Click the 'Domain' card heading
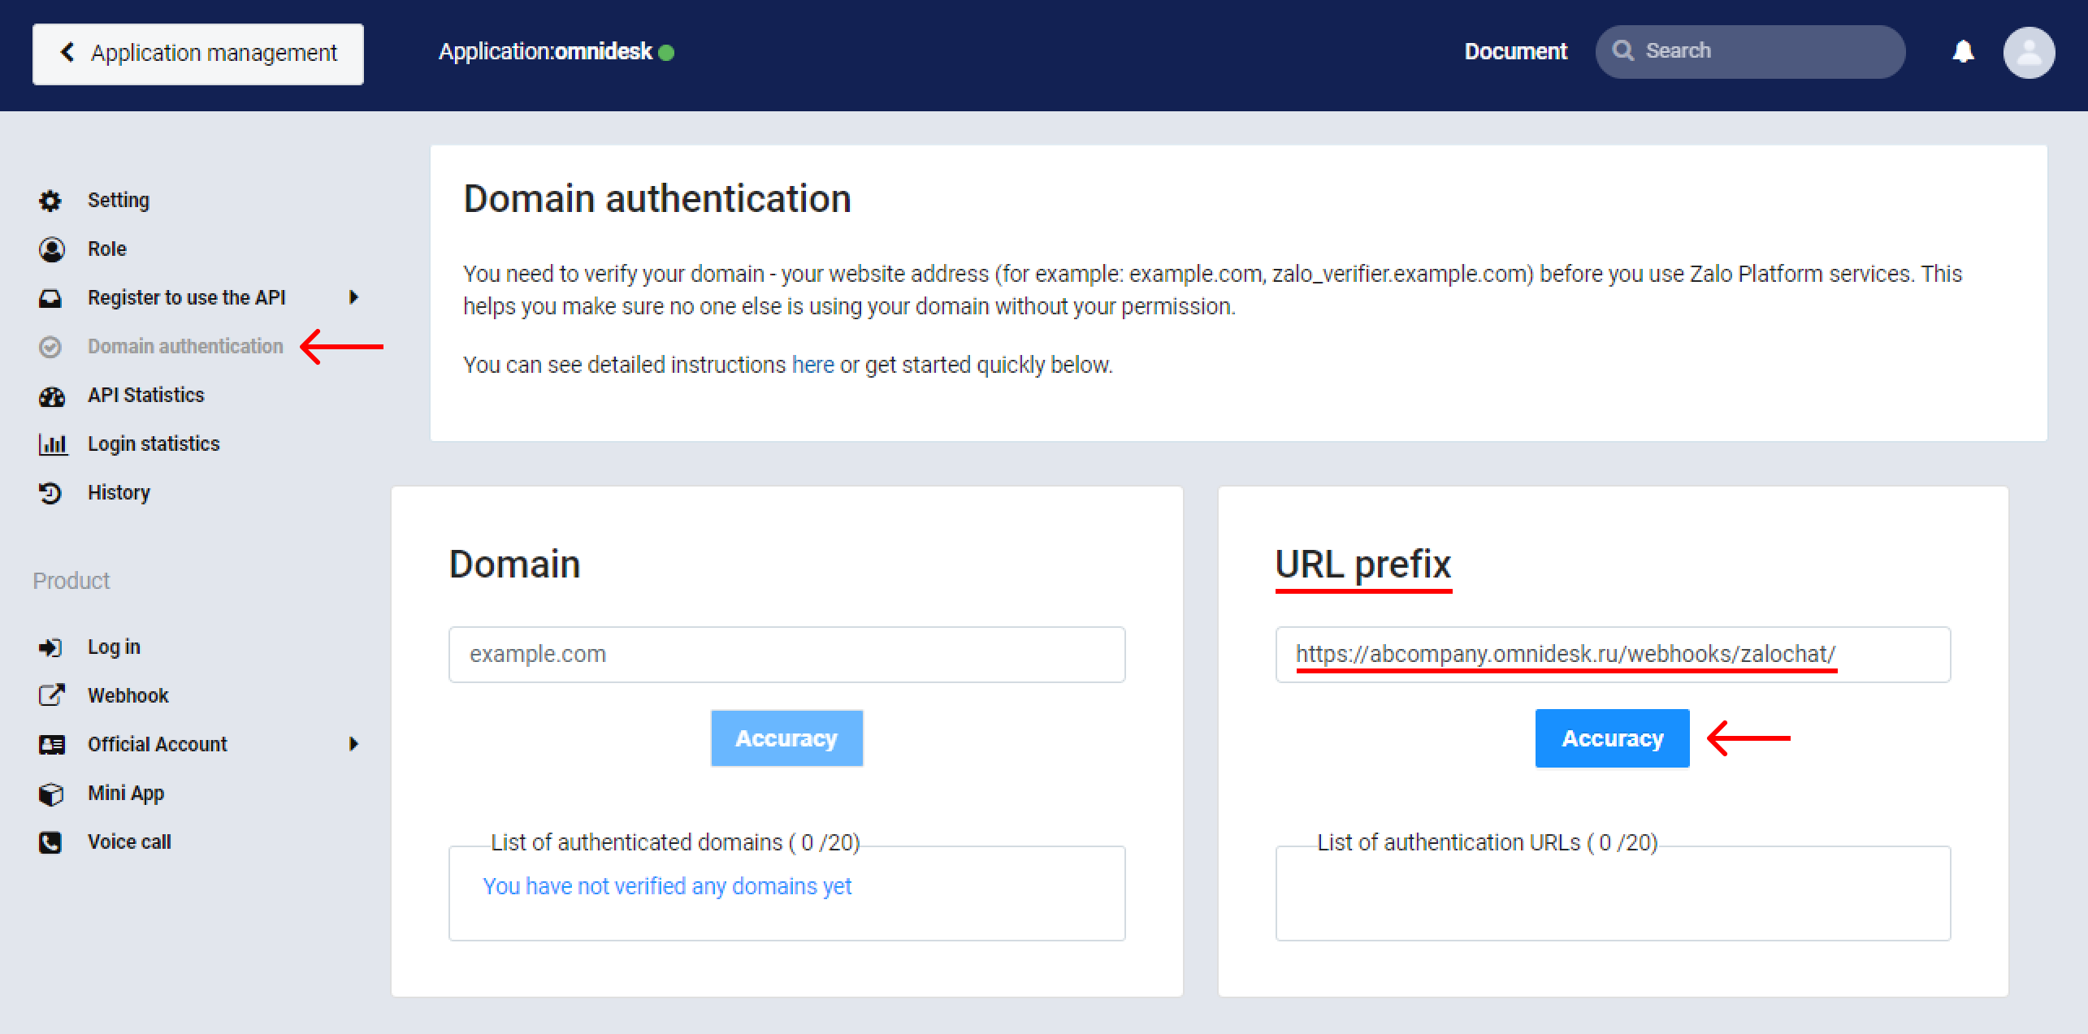 point(514,565)
